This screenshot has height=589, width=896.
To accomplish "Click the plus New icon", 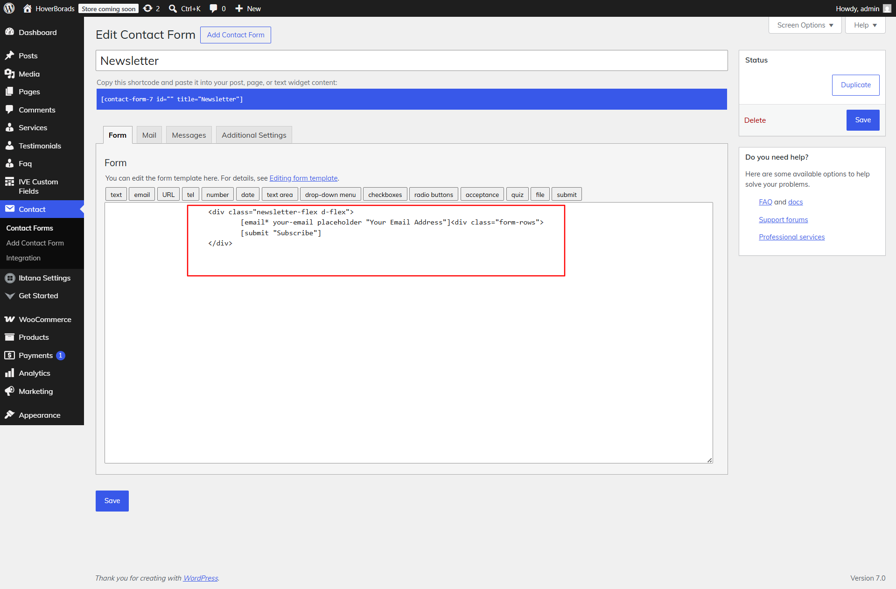I will pyautogui.click(x=239, y=8).
